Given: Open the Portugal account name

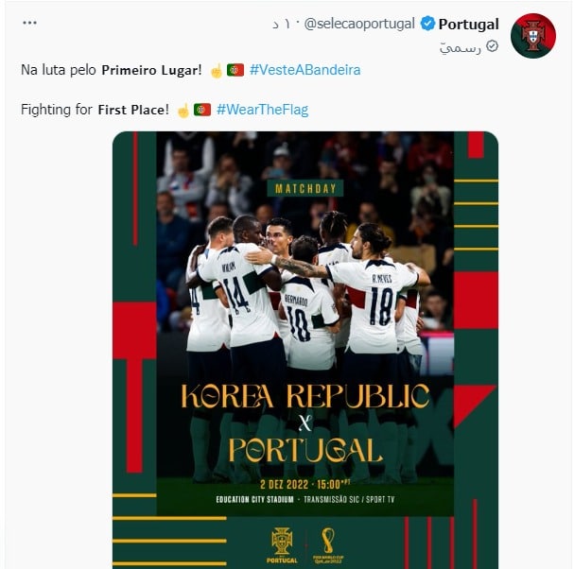Looking at the screenshot, I should (469, 25).
